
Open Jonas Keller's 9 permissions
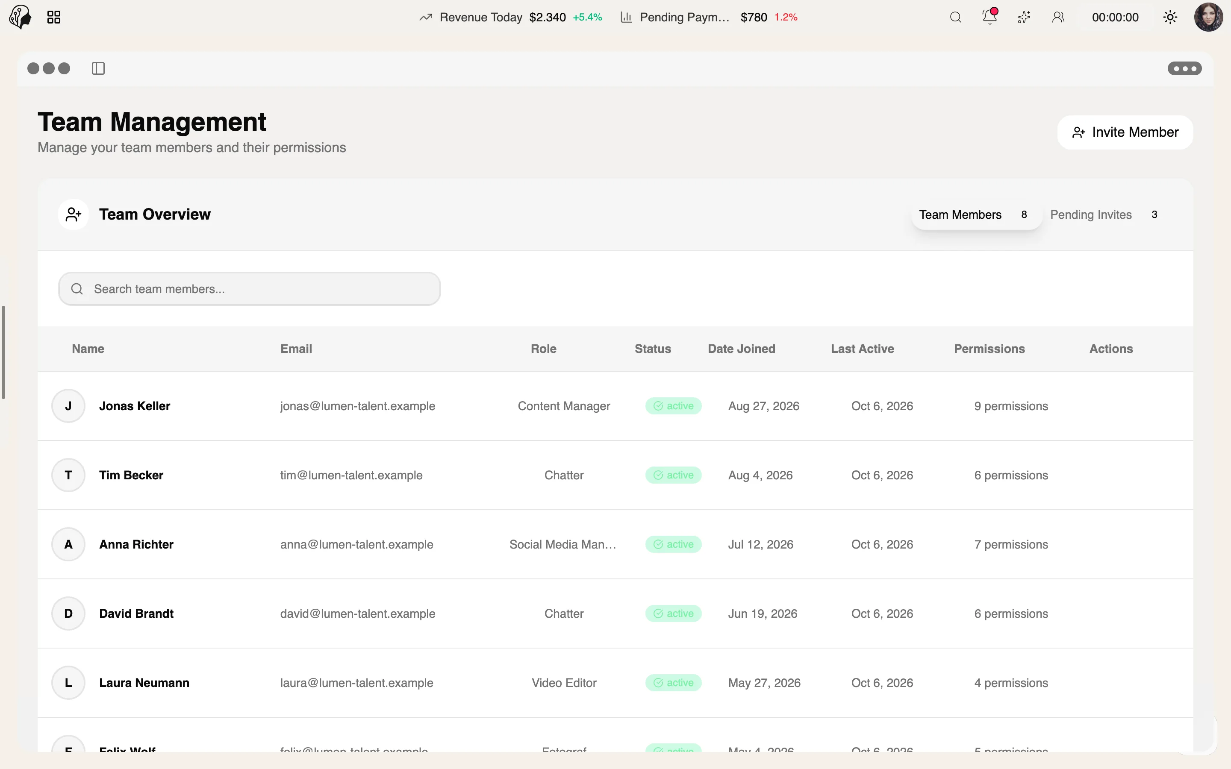(x=1011, y=406)
